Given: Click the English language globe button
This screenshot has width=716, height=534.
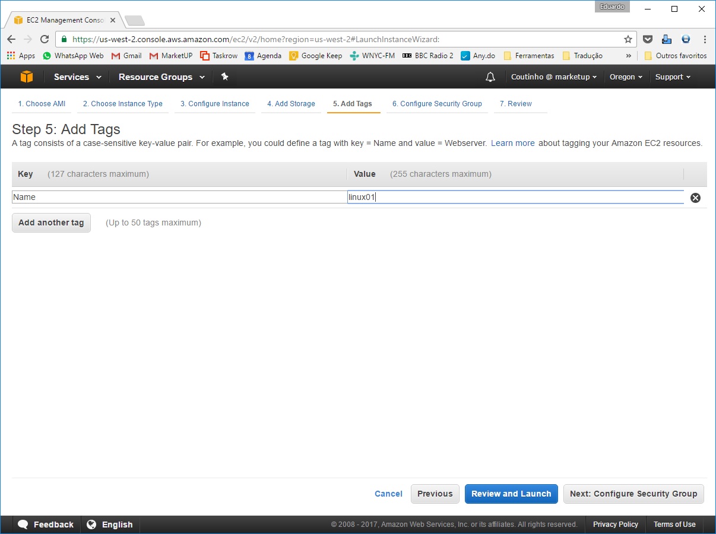Looking at the screenshot, I should click(x=110, y=525).
